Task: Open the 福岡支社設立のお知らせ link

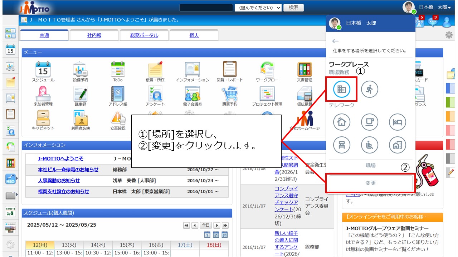Action: click(64, 192)
